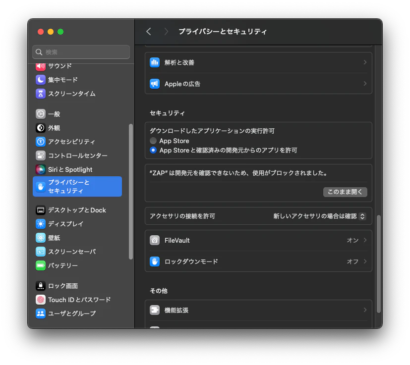The height and width of the screenshot is (365, 410).
Task: Click the スクリーンタイム hourglass icon
Action: click(41, 94)
